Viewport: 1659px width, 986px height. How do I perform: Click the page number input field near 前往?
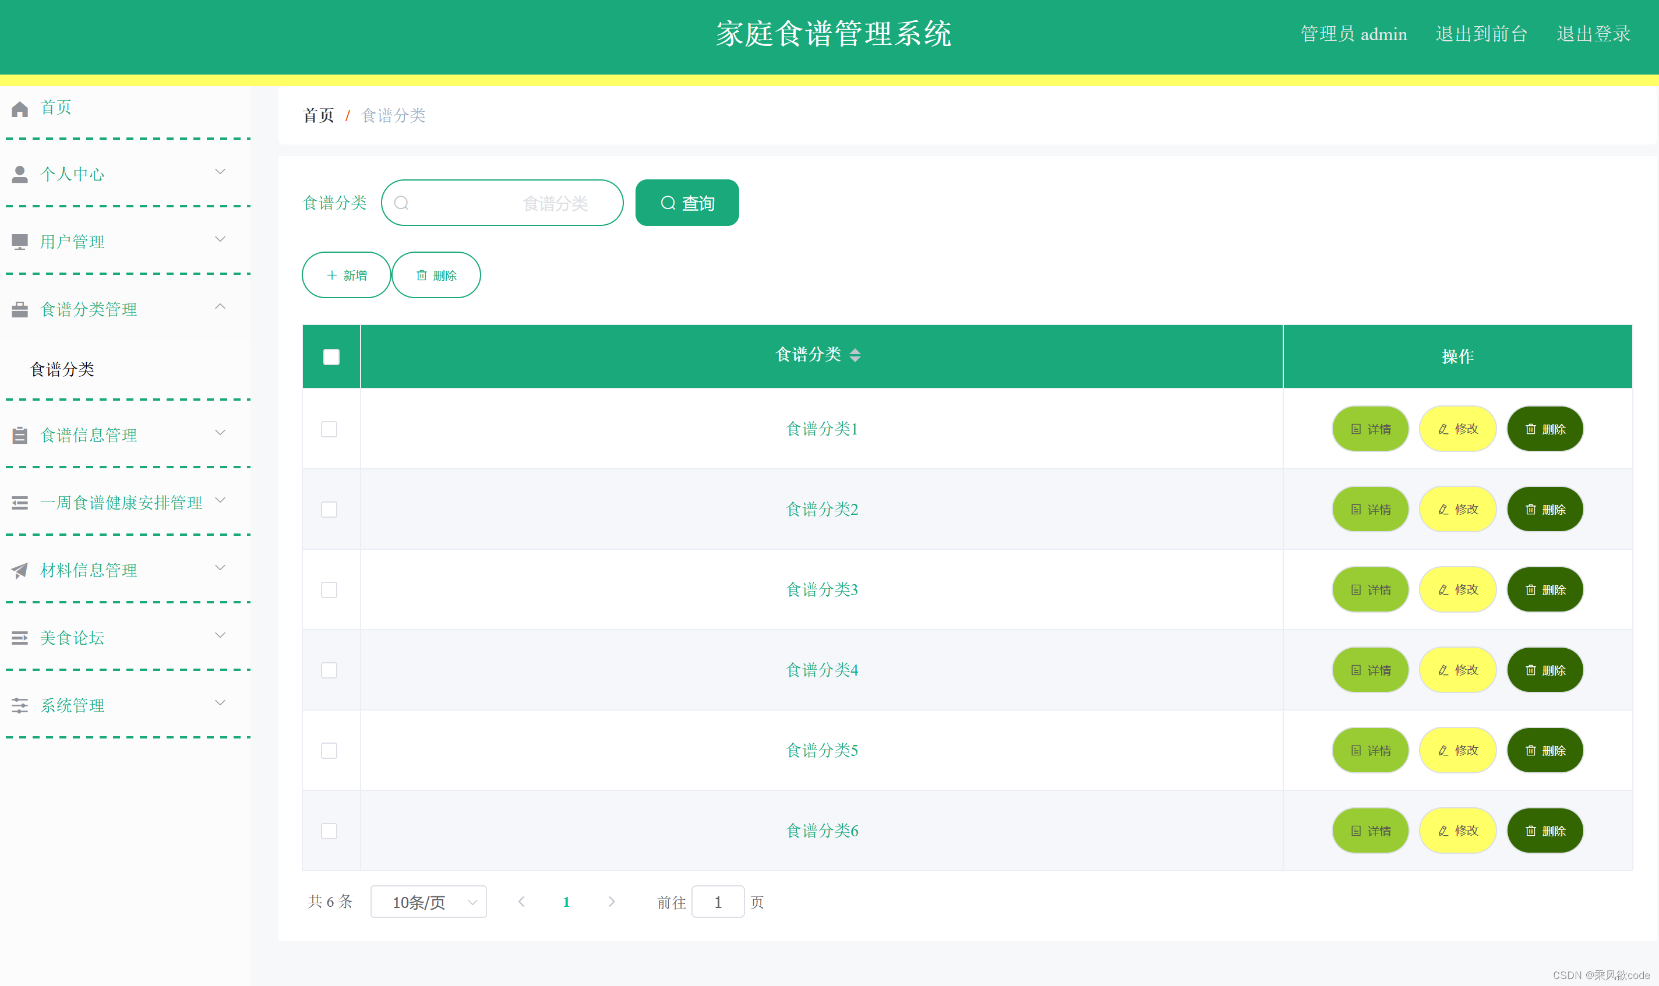pos(718,902)
